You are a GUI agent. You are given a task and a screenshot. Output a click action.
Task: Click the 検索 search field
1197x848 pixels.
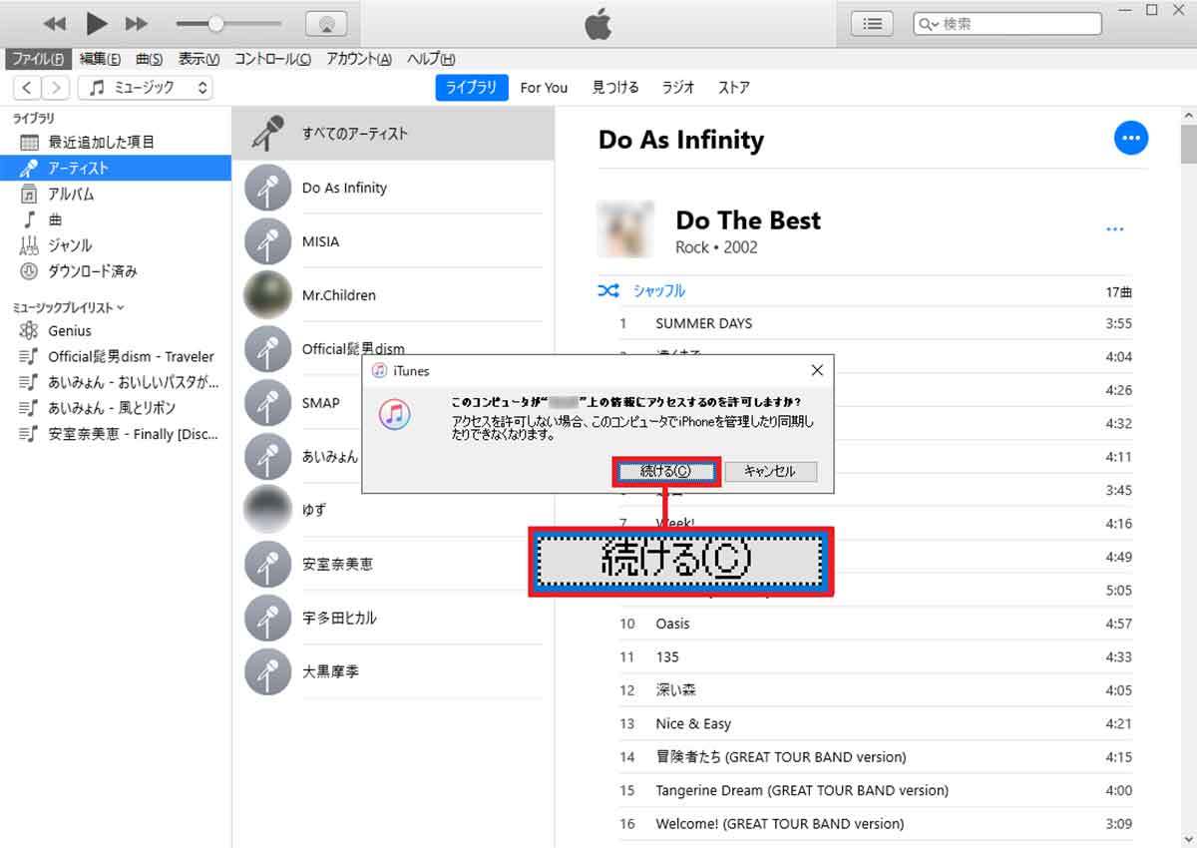(1008, 23)
